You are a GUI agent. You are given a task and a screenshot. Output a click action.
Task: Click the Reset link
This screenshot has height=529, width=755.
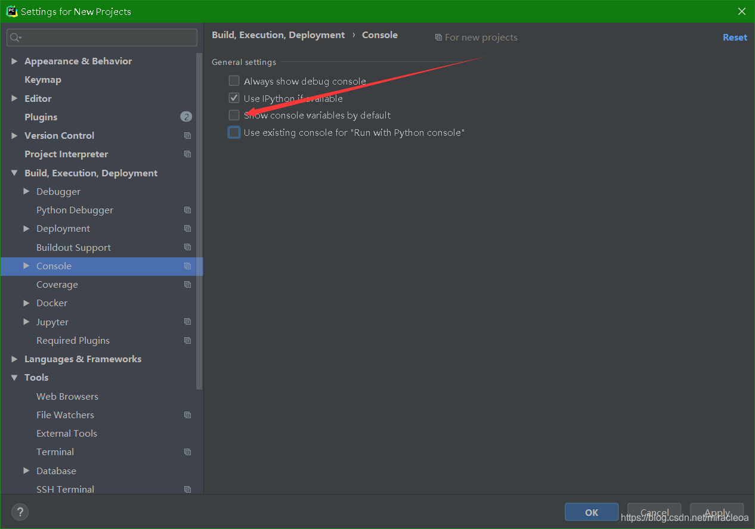point(735,37)
